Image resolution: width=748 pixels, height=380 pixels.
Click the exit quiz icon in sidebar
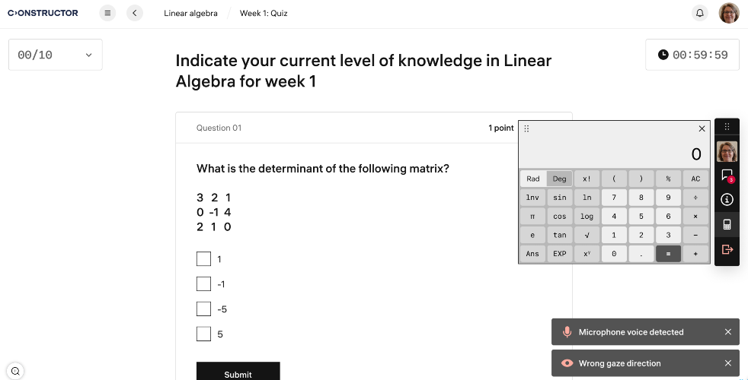(x=727, y=249)
